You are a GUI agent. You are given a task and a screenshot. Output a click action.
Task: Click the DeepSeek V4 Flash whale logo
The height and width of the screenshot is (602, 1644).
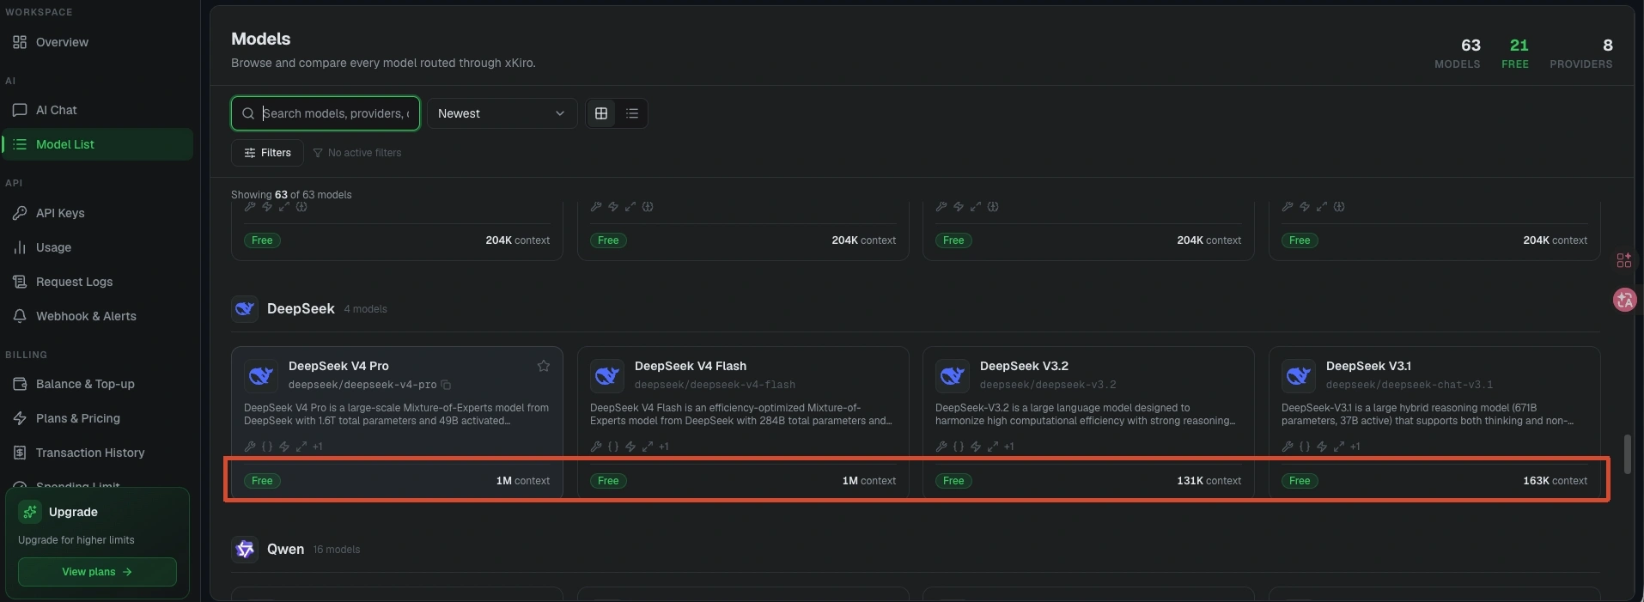tap(607, 375)
